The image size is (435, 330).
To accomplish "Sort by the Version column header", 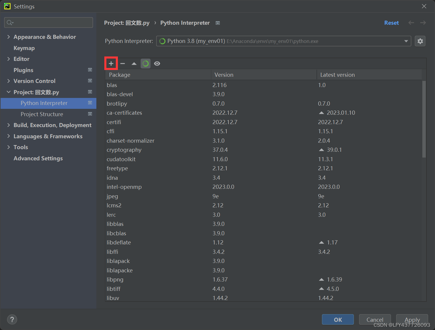I will click(264, 75).
